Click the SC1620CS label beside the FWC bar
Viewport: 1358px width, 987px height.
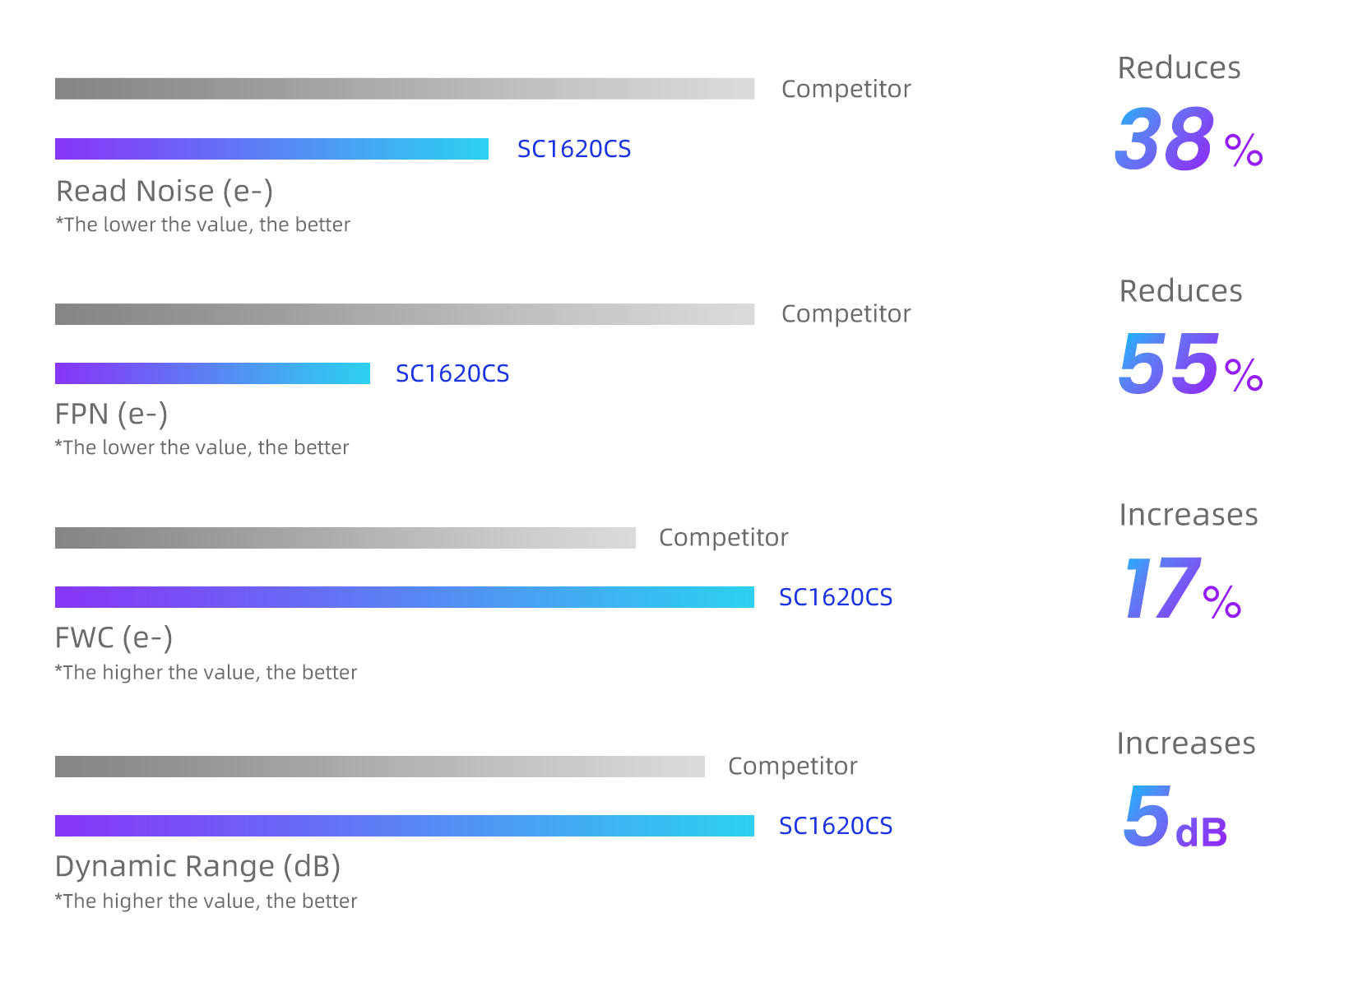coord(836,597)
